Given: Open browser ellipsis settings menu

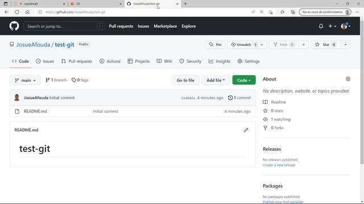Looking at the screenshot, I should coord(357,12).
